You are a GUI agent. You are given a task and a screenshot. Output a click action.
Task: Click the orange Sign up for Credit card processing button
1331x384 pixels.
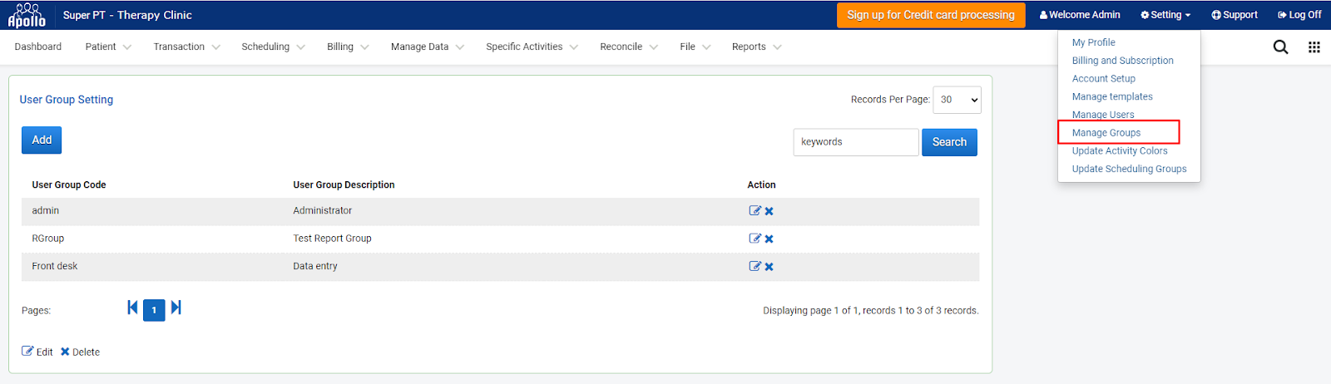tap(931, 15)
